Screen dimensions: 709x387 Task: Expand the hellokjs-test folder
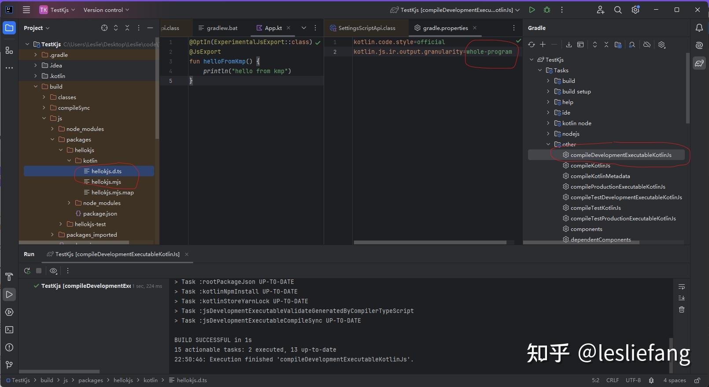coord(61,224)
